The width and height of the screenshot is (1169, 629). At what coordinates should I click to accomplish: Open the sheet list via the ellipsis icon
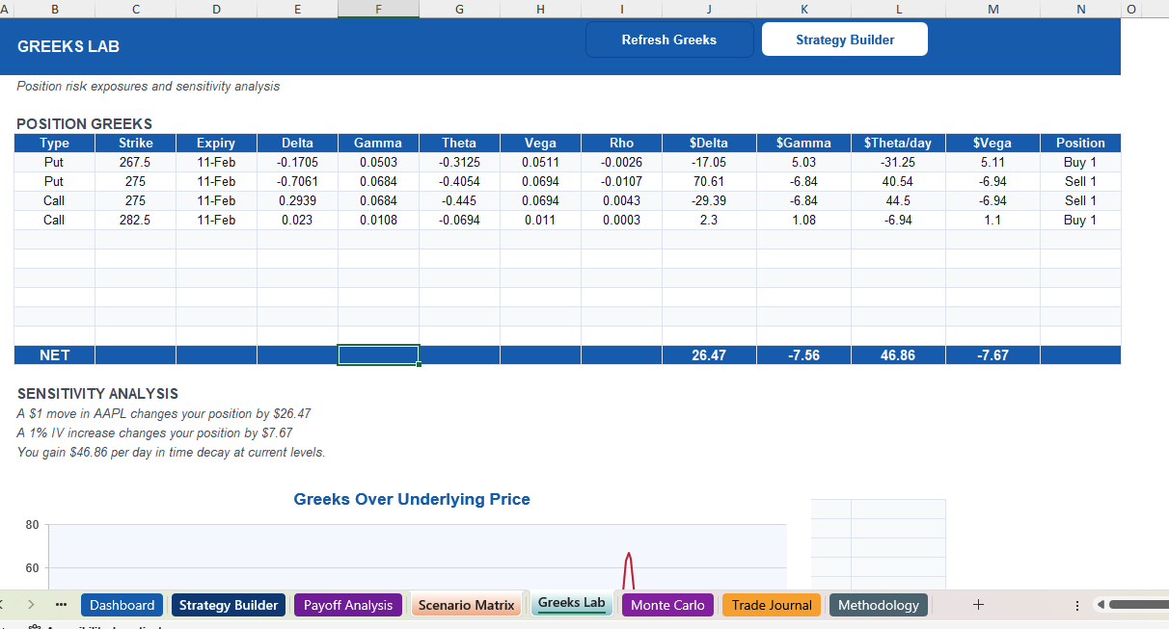(x=60, y=604)
